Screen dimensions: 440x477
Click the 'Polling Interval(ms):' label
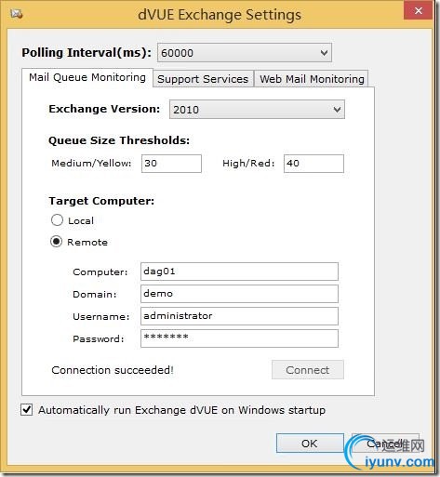point(87,52)
